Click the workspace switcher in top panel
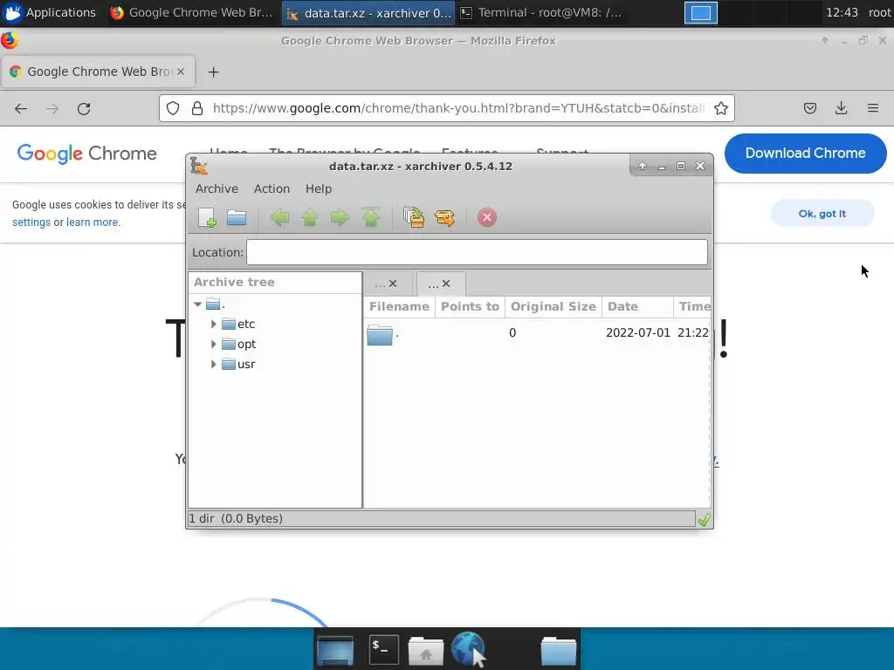The width and height of the screenshot is (894, 670). point(701,12)
